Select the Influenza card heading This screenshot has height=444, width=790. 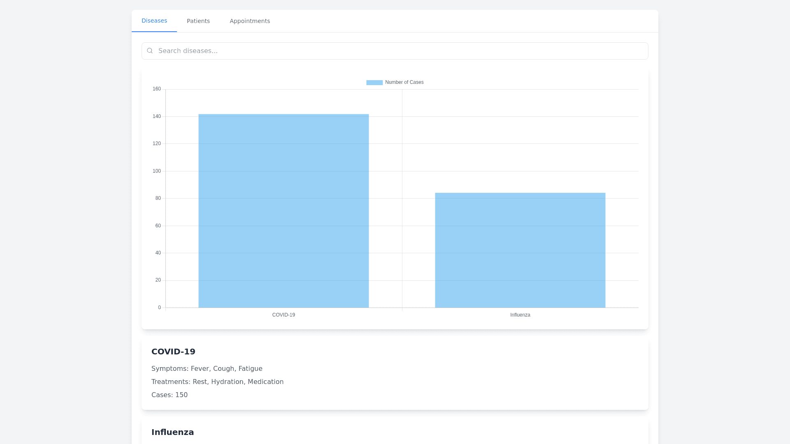[172, 432]
